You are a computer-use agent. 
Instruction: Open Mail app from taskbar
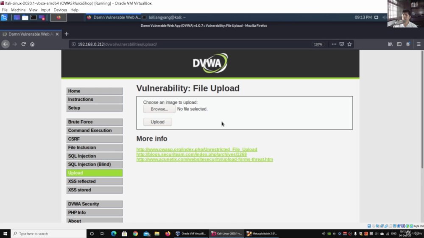[x=146, y=233]
